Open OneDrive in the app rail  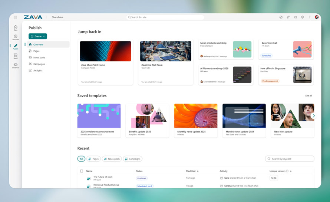pyautogui.click(x=16, y=65)
